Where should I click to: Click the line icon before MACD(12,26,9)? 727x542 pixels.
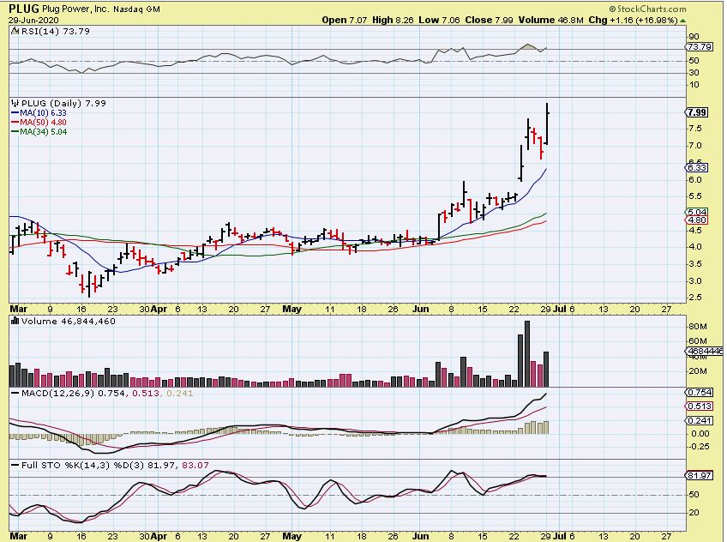[x=15, y=393]
